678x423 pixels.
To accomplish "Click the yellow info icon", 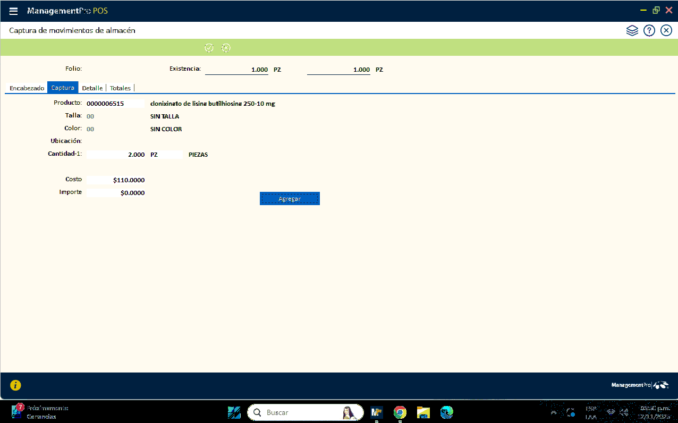I will [x=15, y=385].
